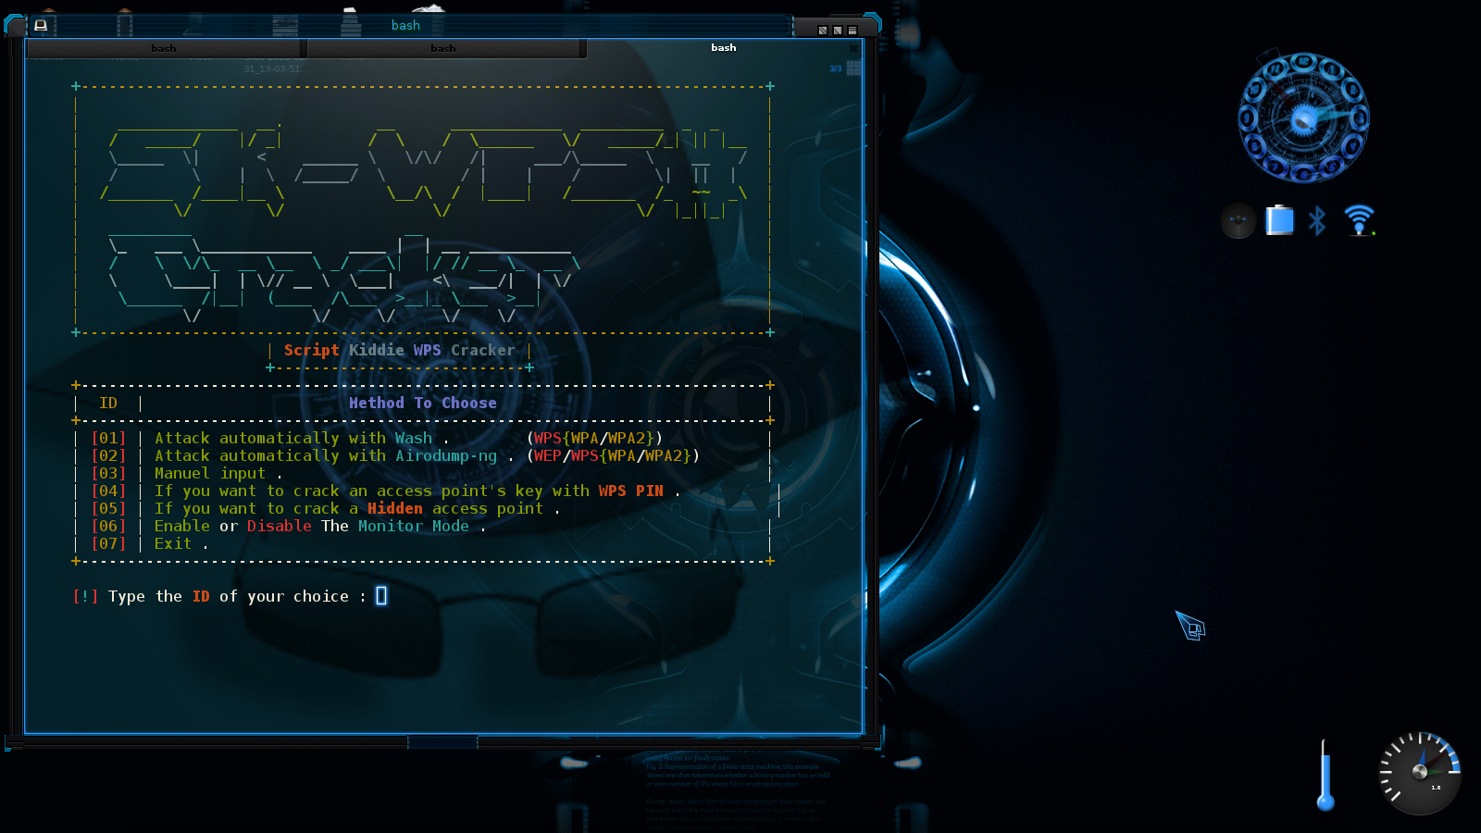Click the 'ID' column header text
The image size is (1481, 833).
click(x=108, y=404)
